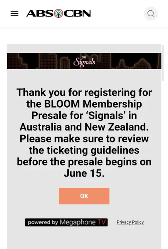Open the hamburger navigation menu
The image size is (168, 249).
(14, 14)
